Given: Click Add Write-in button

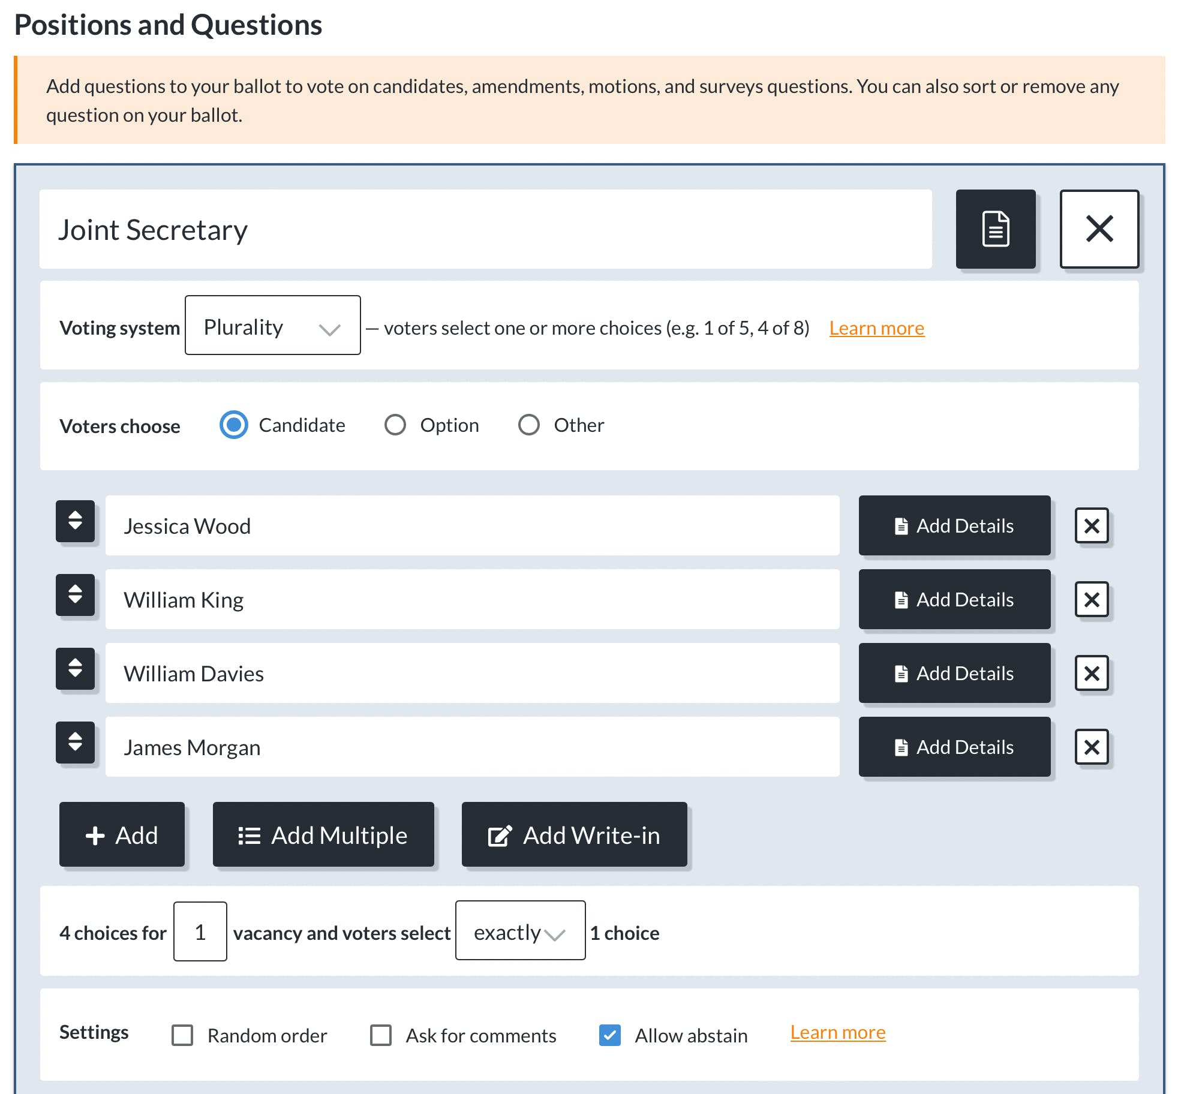Looking at the screenshot, I should (574, 834).
